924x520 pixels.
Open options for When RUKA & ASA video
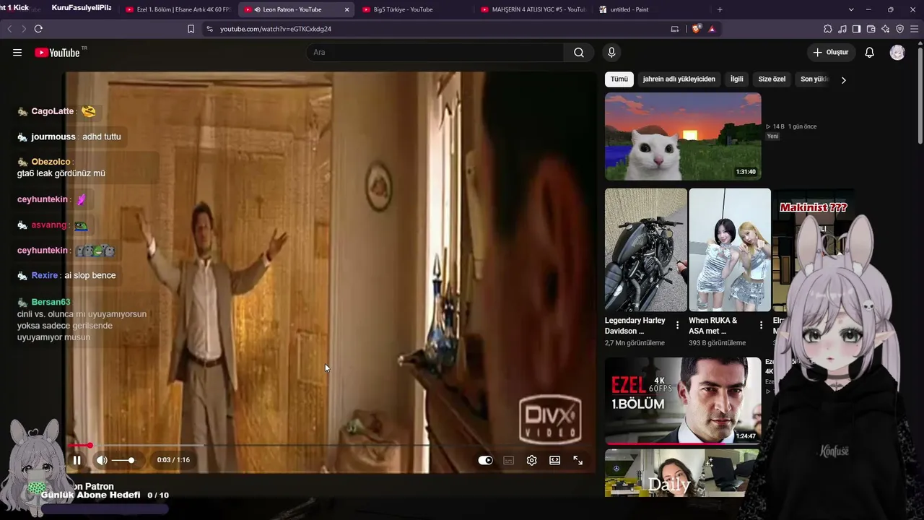pyautogui.click(x=761, y=325)
